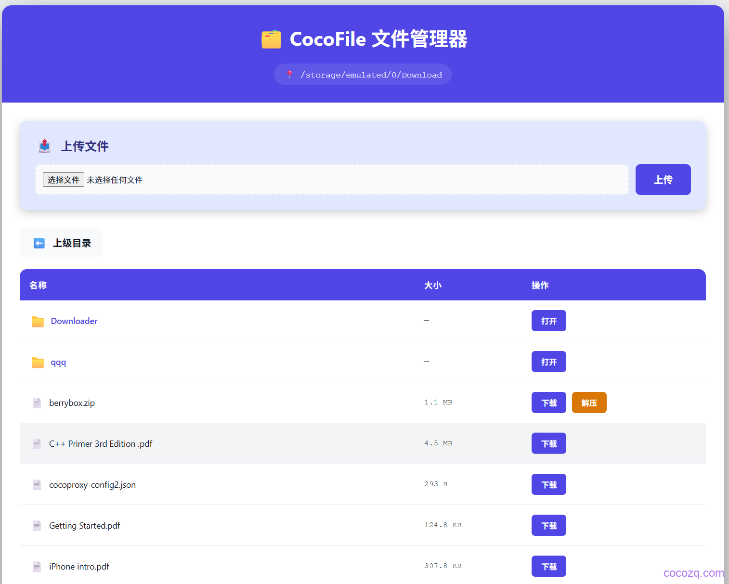Click the 上传 upload button
Screen dimensions: 729x584
click(663, 180)
